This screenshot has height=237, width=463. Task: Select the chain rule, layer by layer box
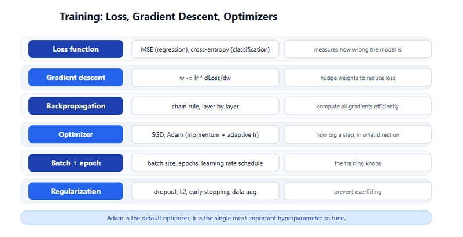(205, 106)
